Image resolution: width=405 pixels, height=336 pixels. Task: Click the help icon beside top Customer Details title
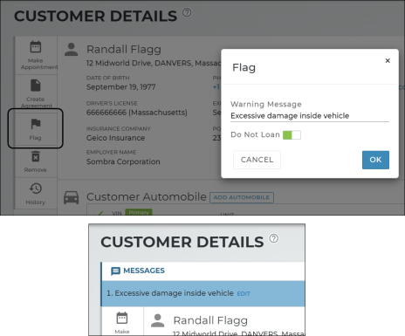pos(187,12)
